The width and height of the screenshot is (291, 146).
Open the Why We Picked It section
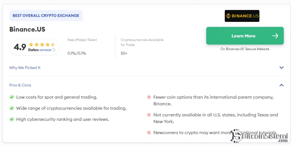point(25,68)
